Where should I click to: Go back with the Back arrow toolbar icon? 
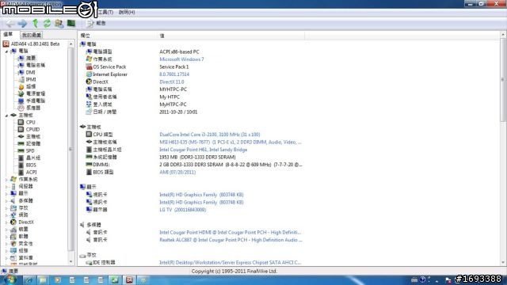(x=10, y=23)
